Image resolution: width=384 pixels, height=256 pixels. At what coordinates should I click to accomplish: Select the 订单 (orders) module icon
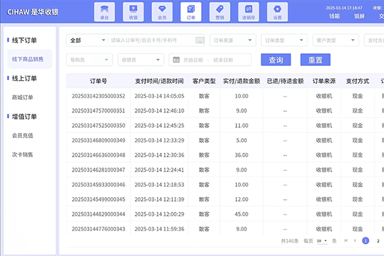[x=191, y=12]
